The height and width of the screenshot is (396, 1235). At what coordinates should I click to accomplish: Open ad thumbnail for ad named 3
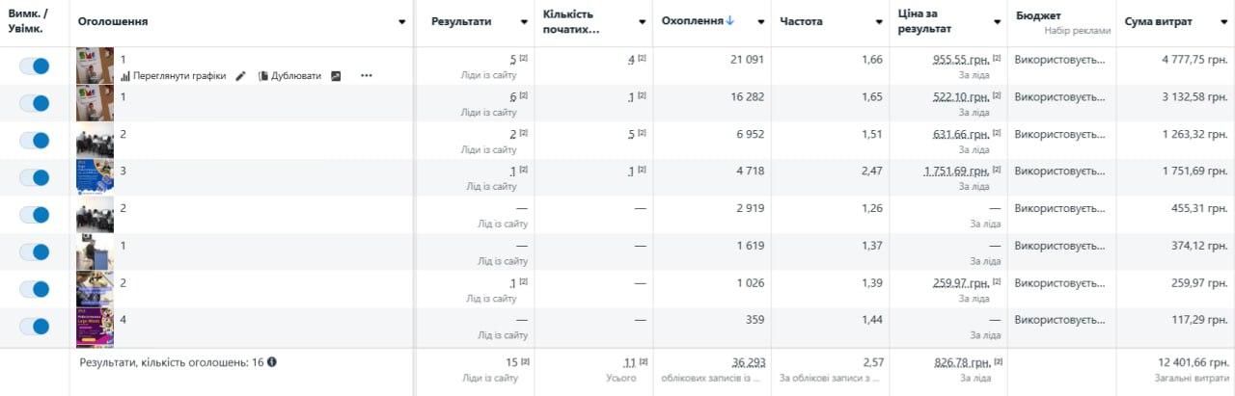coord(95,177)
